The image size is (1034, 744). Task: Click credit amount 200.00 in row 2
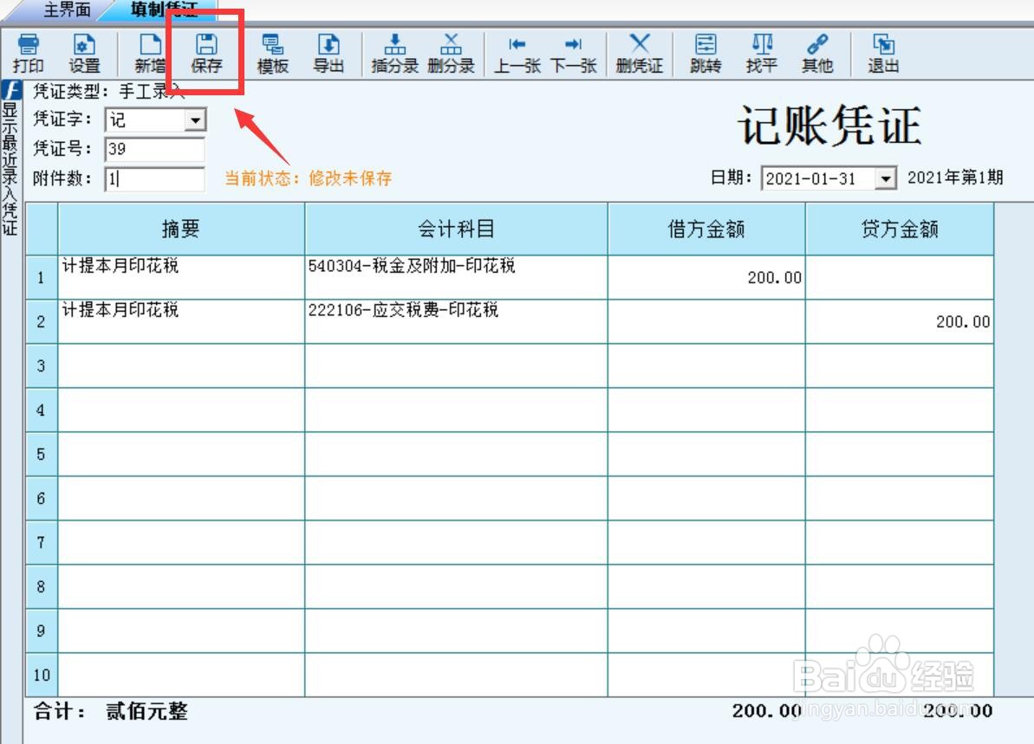pyautogui.click(x=900, y=321)
